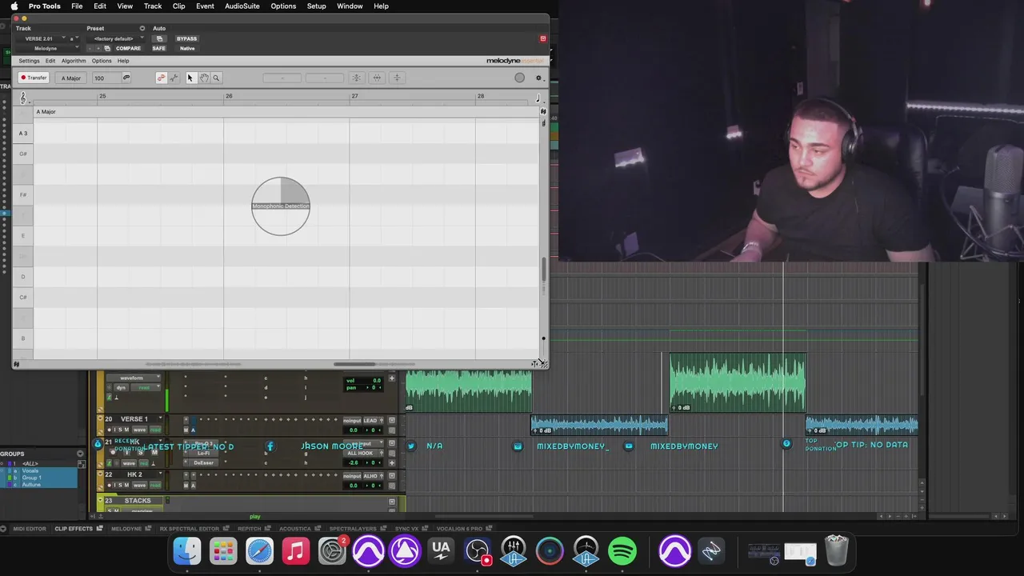Viewport: 1024px width, 576px height.
Task: Open the Apple menu
Action: [14, 6]
